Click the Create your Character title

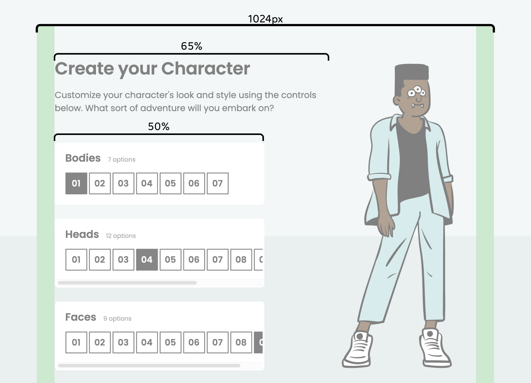coord(152,69)
